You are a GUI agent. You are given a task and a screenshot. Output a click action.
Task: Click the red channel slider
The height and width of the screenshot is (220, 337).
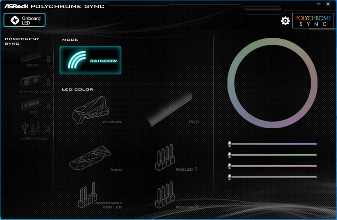coord(272,166)
